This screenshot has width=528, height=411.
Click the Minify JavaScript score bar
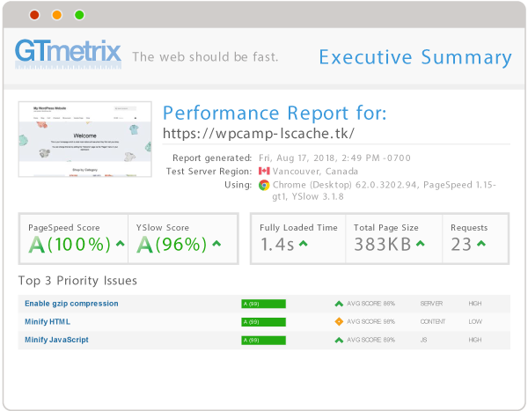click(x=263, y=341)
